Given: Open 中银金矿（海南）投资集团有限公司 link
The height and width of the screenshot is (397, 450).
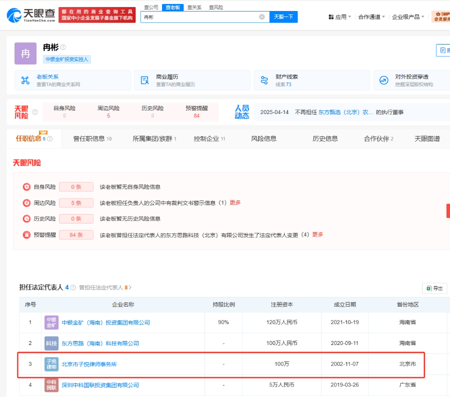Looking at the screenshot, I should coord(106,322).
